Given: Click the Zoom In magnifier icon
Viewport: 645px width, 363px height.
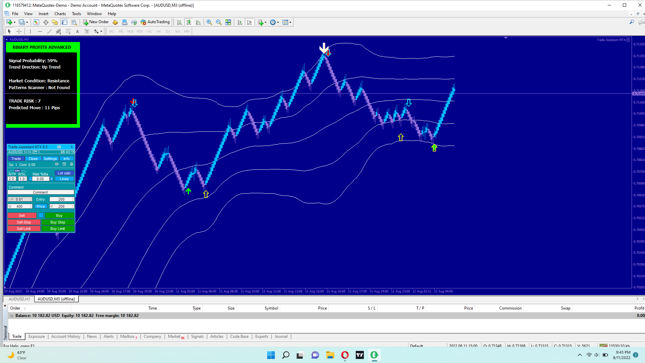Looking at the screenshot, I should [209, 22].
